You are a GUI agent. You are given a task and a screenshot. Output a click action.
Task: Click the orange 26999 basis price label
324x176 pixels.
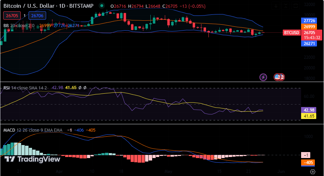310,27
